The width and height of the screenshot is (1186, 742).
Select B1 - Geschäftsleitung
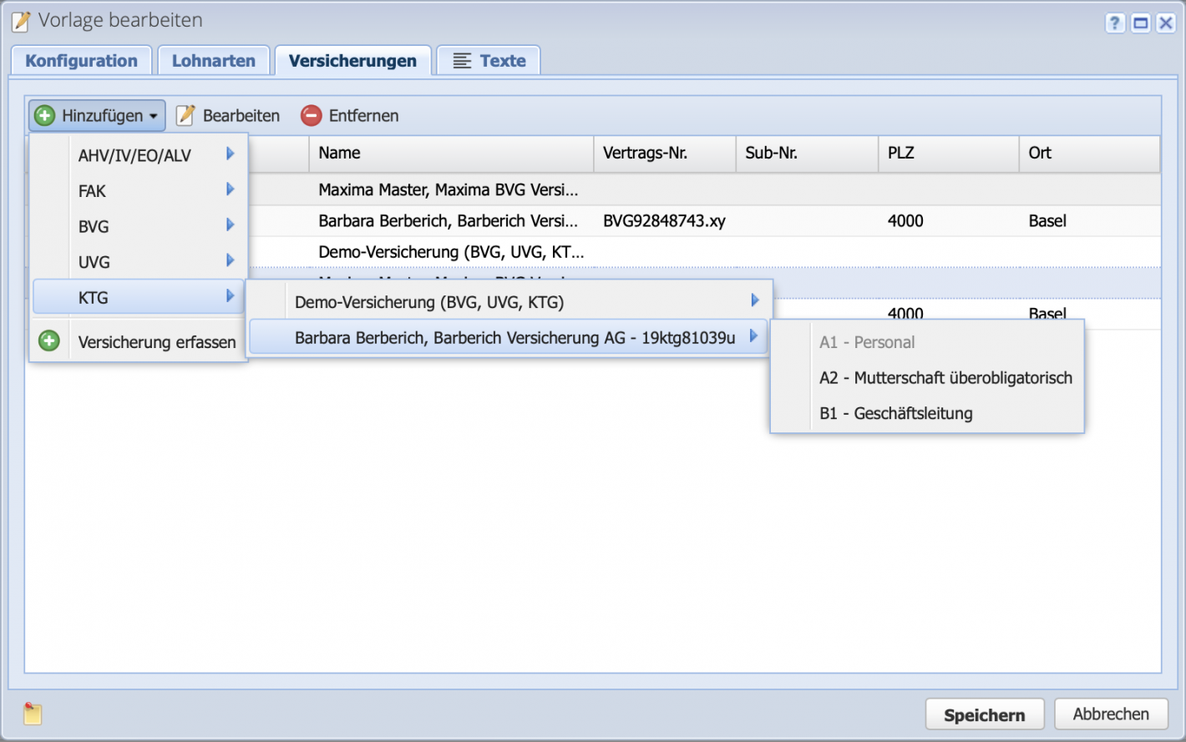pyautogui.click(x=895, y=413)
